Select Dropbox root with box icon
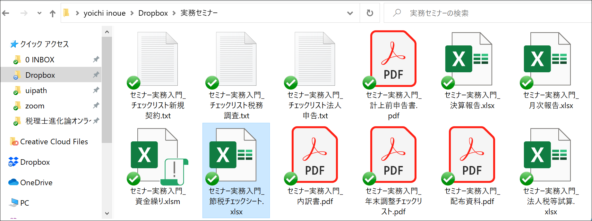This screenshot has width=592, height=221. (x=35, y=162)
